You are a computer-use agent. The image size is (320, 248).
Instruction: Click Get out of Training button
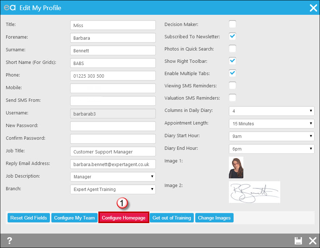pos(172,218)
